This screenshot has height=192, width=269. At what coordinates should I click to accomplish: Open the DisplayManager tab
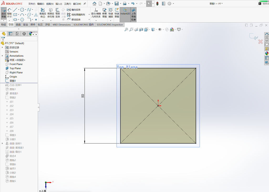coord(30,34)
